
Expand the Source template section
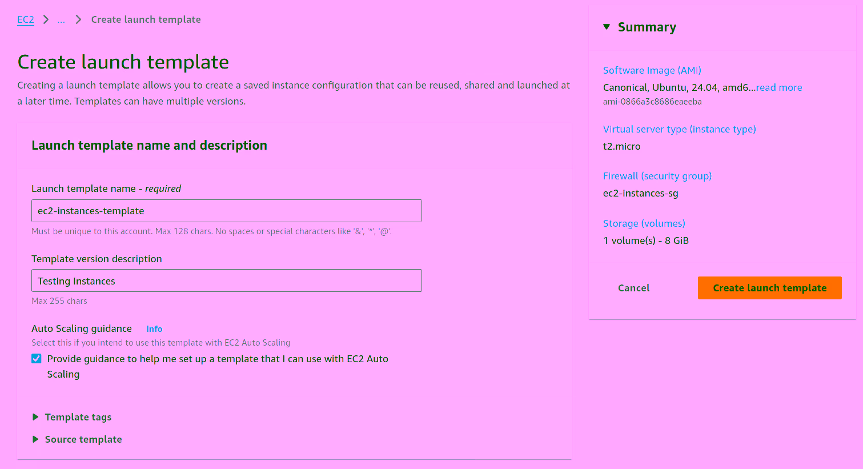(x=83, y=439)
